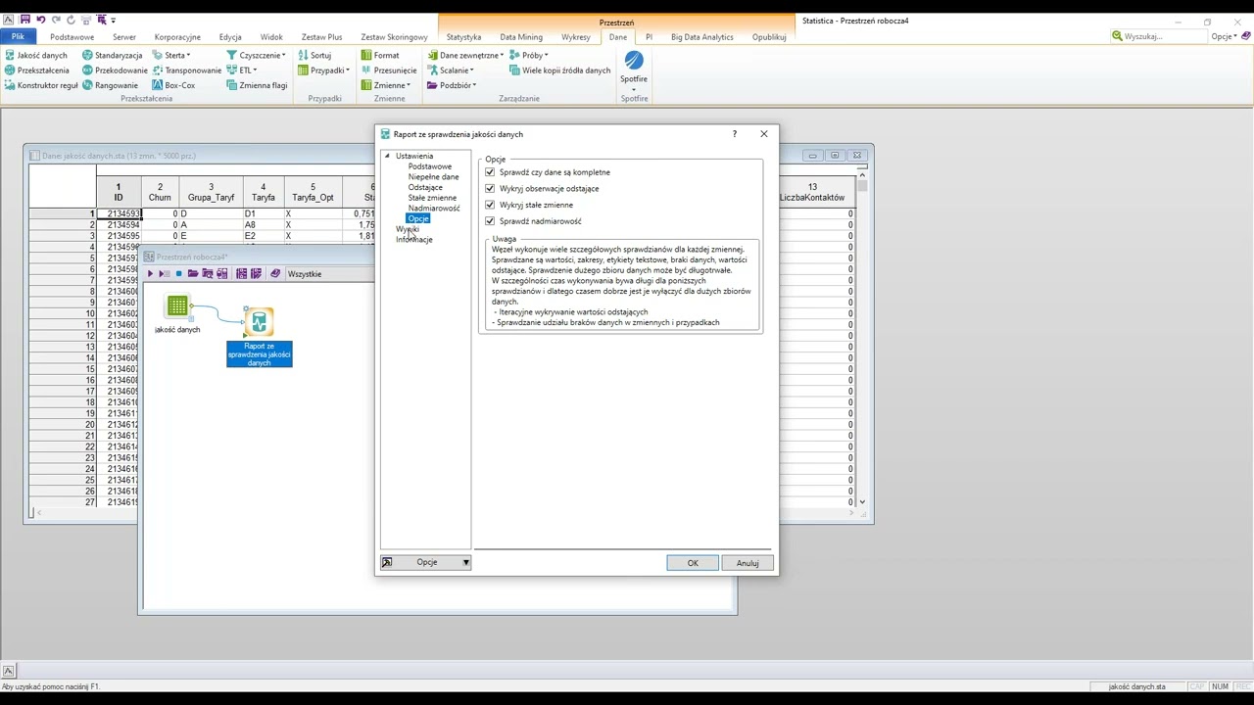This screenshot has height=705, width=1254.
Task: Open the Jakość danych tool in ribbon
Action: (36, 55)
